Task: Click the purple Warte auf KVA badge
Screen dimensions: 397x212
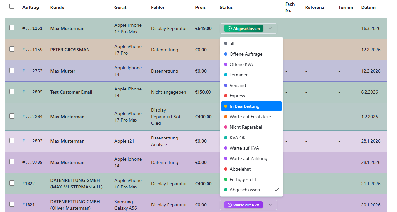Action: pos(243,205)
